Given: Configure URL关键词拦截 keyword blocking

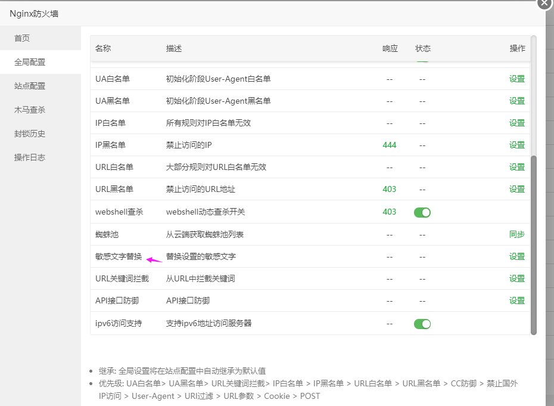Looking at the screenshot, I should (516, 278).
